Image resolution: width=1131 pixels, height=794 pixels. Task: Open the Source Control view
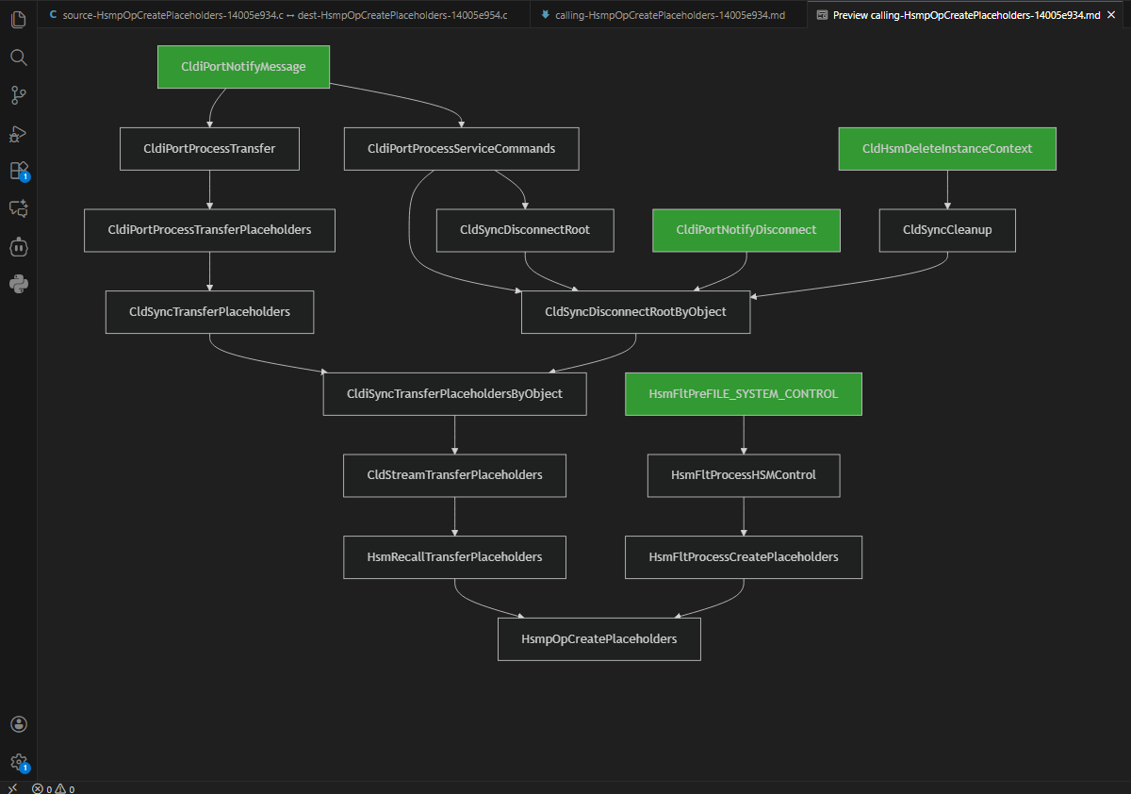[x=18, y=95]
